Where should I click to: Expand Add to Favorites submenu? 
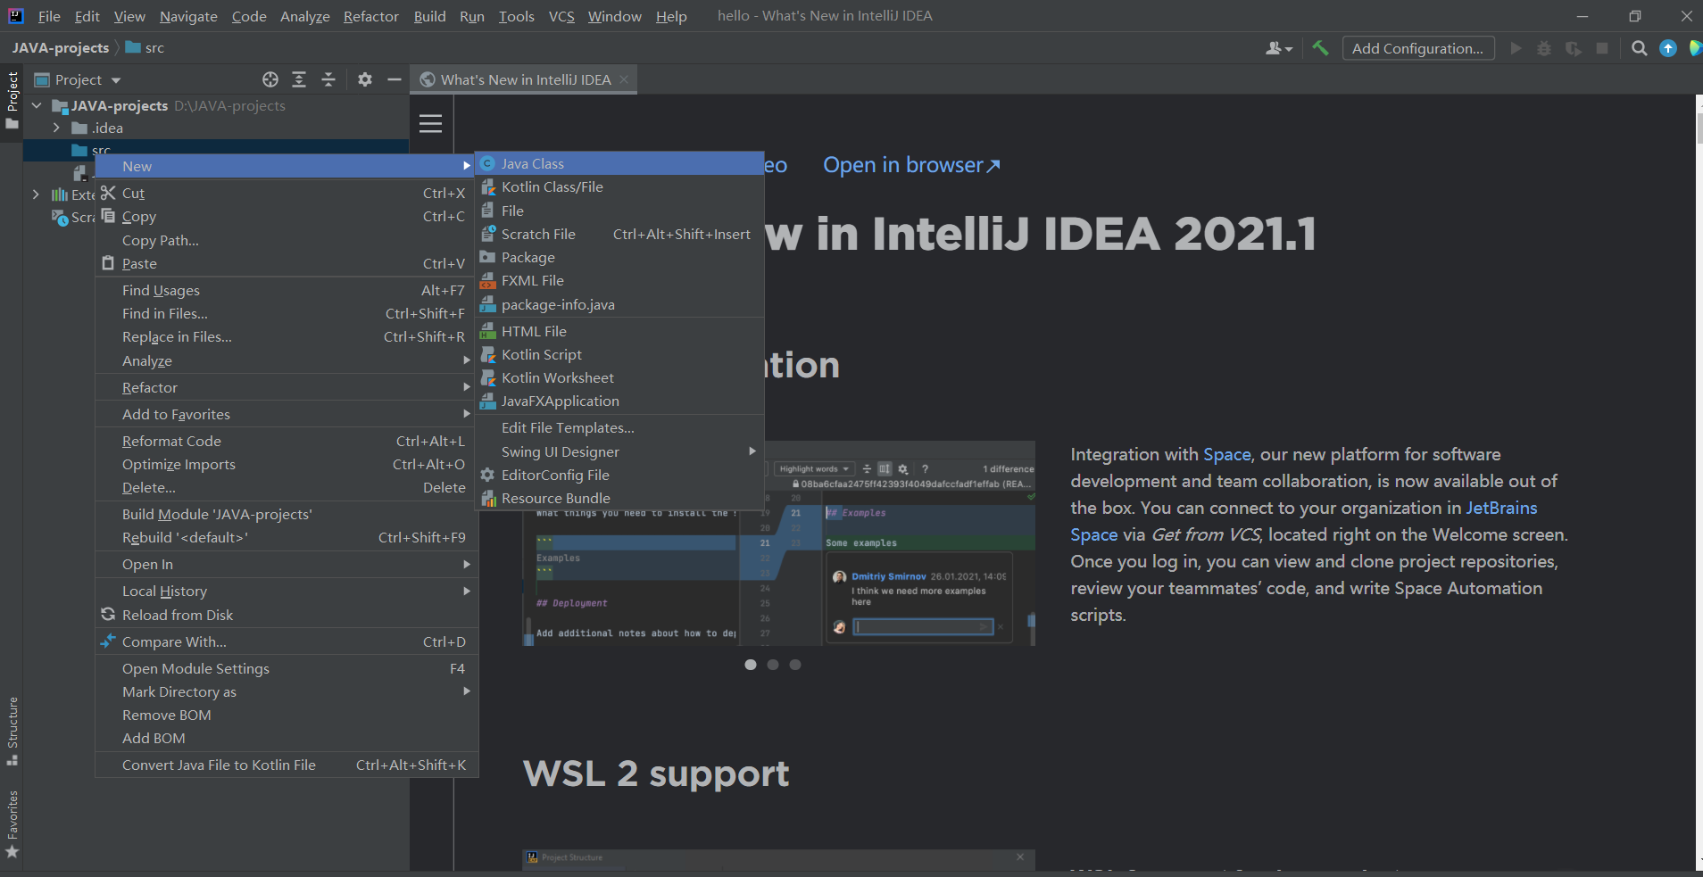click(287, 414)
